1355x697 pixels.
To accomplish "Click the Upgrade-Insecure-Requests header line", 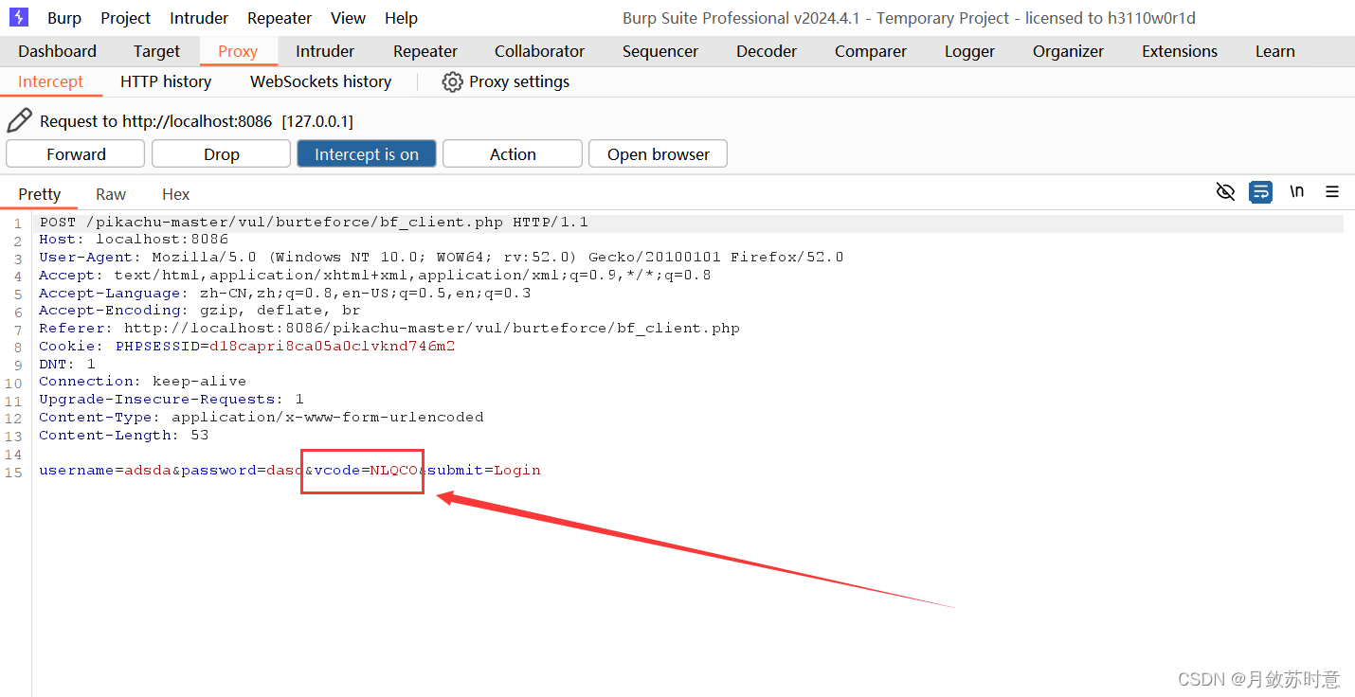I will click(172, 399).
